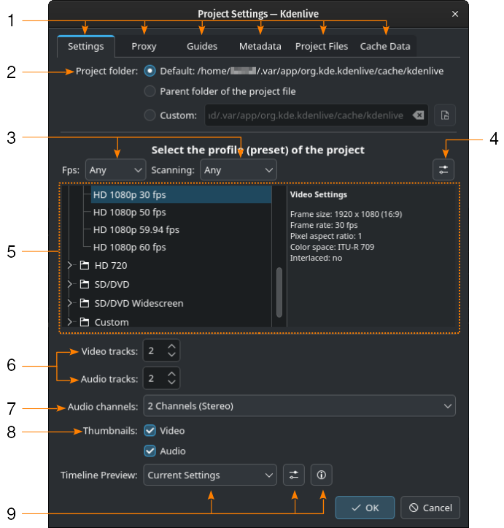Viewport: 504px width, 528px height.
Task: Click the SD/DVD Widescreen folder icon
Action: (85, 303)
